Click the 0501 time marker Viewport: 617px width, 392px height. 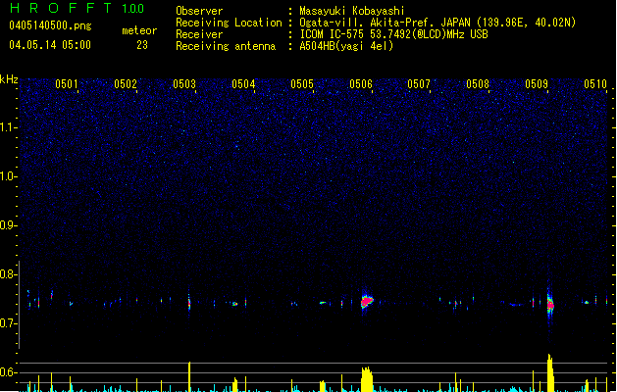click(x=66, y=84)
